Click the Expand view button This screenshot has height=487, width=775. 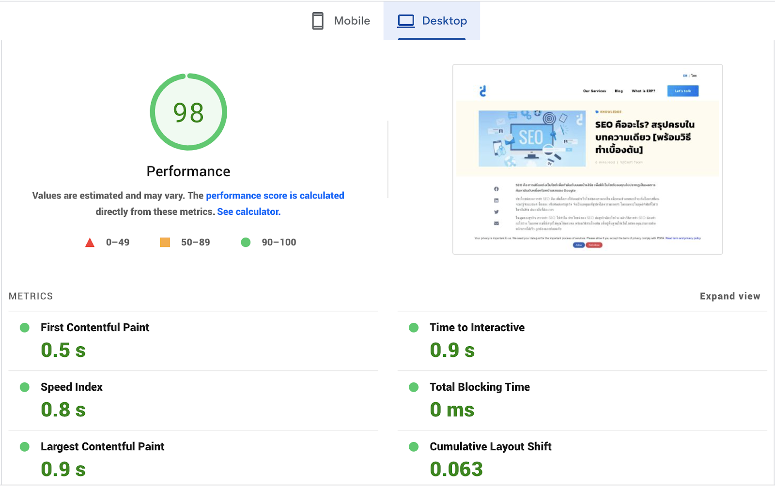(x=730, y=296)
